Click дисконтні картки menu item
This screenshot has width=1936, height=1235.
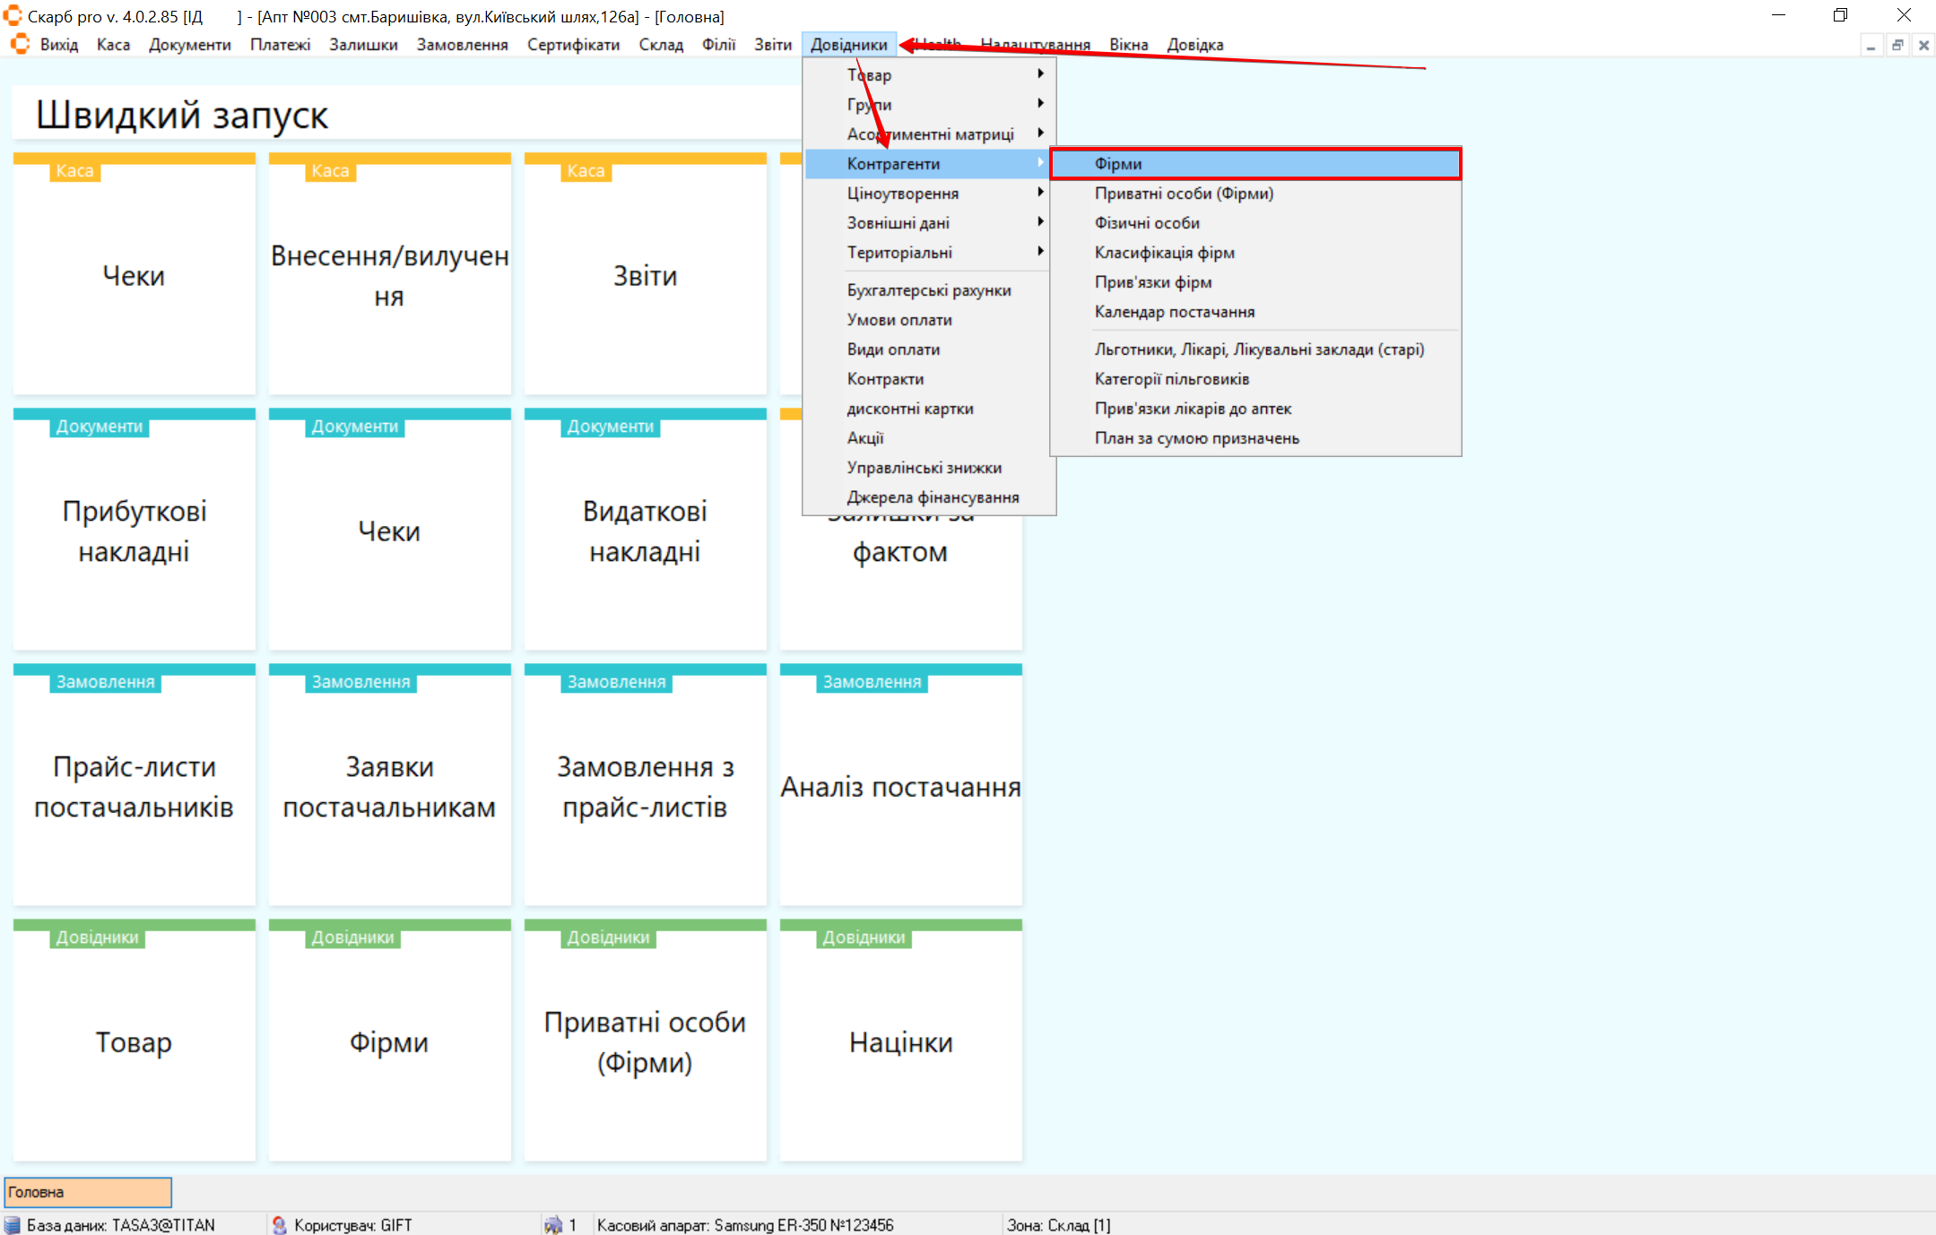[x=909, y=409]
